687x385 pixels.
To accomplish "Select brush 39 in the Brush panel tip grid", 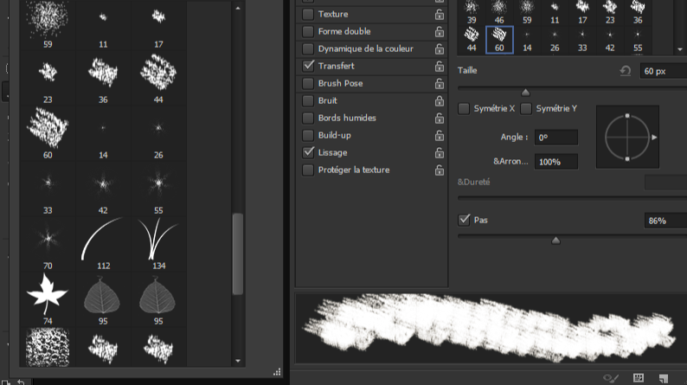I will pos(472,12).
